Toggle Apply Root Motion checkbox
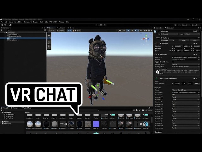The width and height of the screenshot is (202, 152). pos(173,62)
